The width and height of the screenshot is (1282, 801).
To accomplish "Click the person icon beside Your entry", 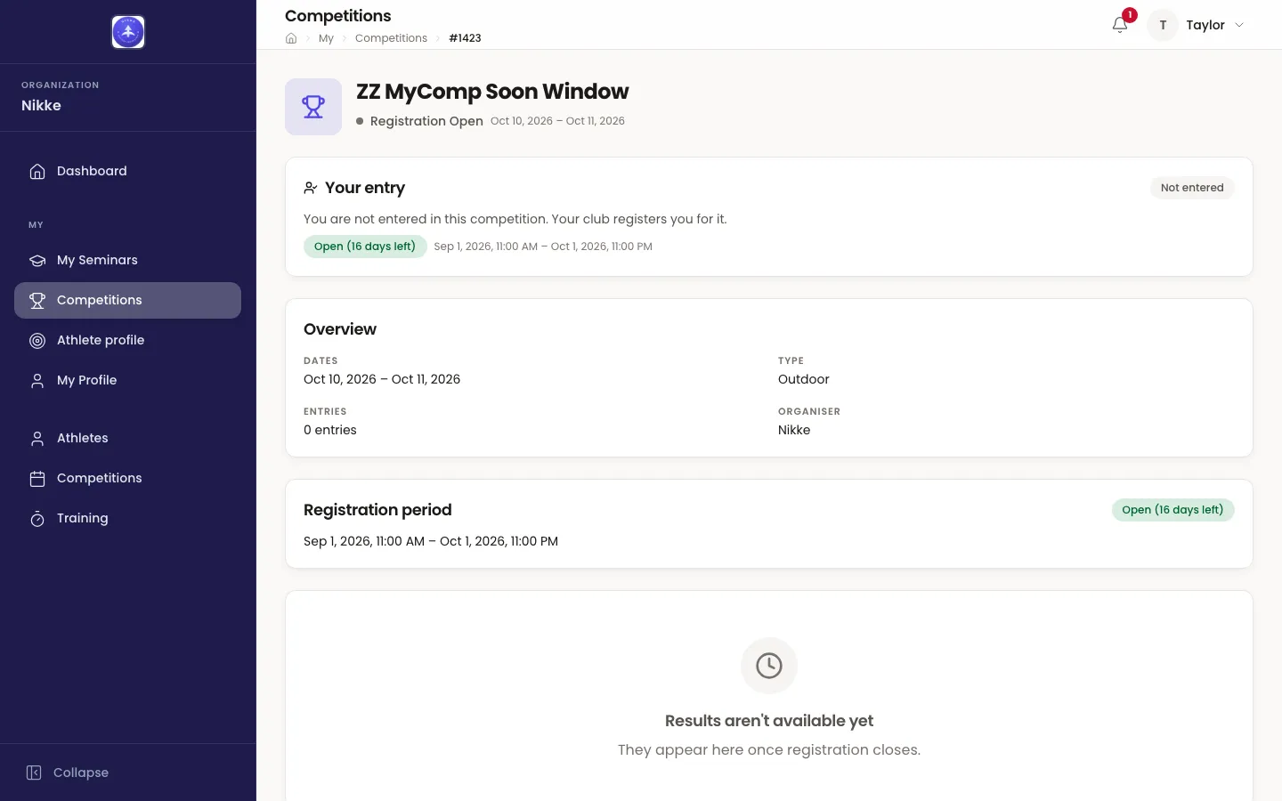I will [x=311, y=188].
